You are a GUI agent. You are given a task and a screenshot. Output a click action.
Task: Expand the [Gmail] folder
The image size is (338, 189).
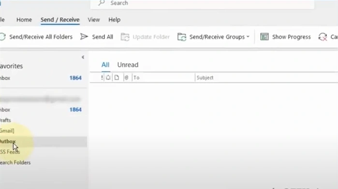click(44, 131)
